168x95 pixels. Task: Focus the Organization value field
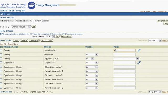pyautogui.click(x=125, y=63)
